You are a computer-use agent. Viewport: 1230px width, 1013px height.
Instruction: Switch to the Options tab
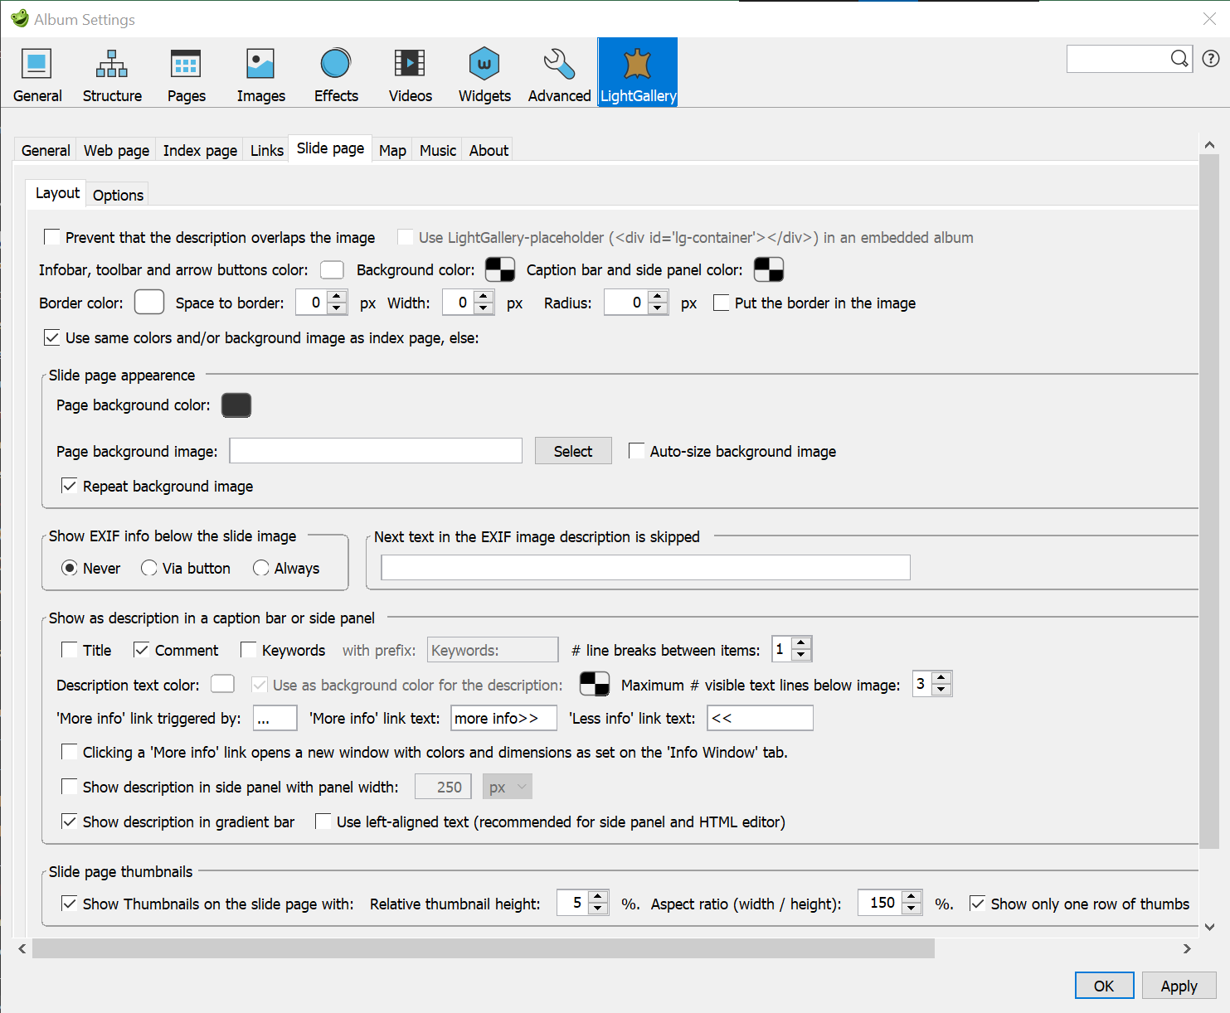click(117, 194)
